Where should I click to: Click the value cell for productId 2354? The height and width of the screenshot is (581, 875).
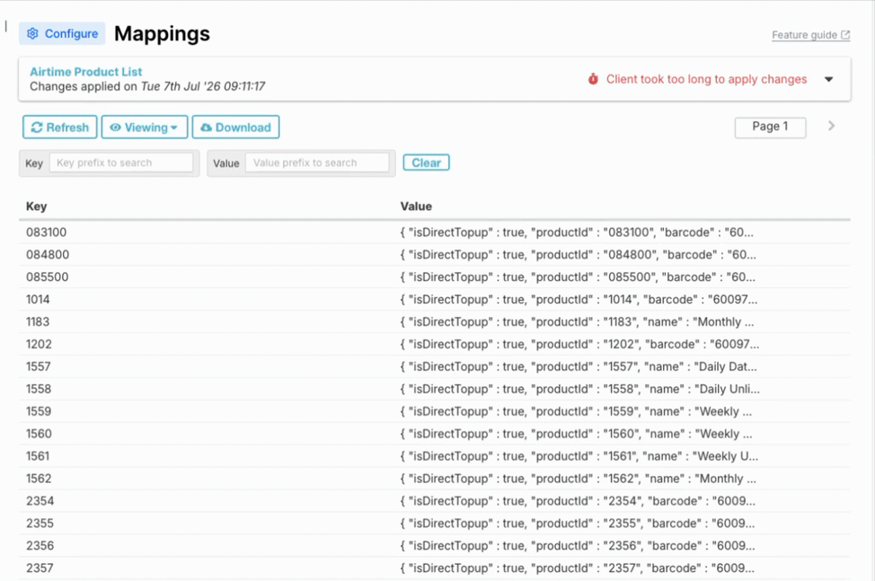tap(578, 501)
